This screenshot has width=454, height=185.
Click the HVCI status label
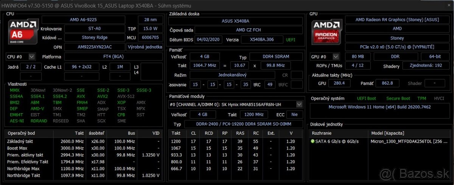pyautogui.click(x=439, y=99)
